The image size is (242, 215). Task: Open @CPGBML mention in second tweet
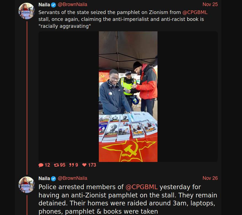[142, 187]
